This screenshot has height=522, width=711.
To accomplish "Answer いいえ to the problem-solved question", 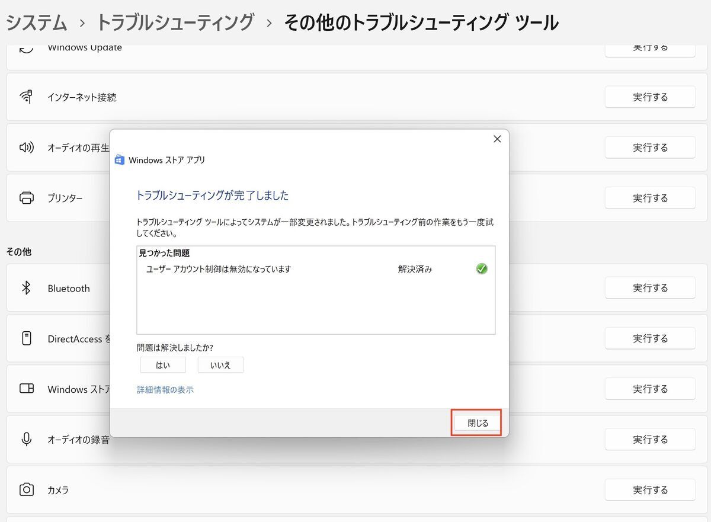I will point(220,365).
